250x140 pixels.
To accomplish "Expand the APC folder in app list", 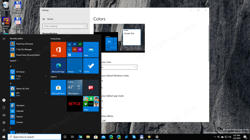I will point(46,93).
